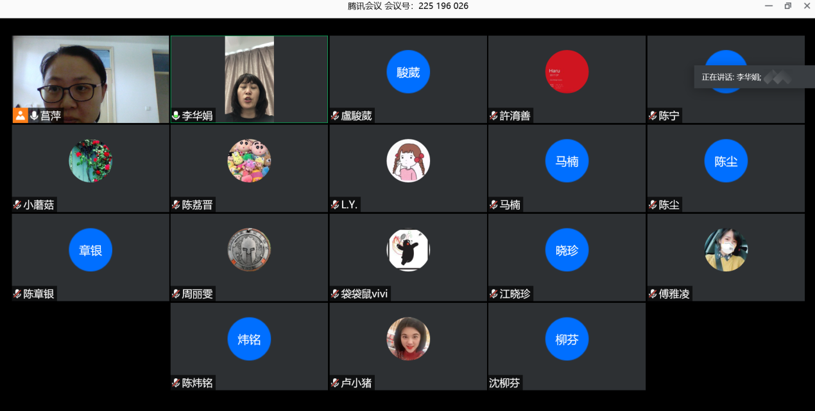
Task: Click the rose flower avatar of 小蘑菇
Action: click(90, 161)
